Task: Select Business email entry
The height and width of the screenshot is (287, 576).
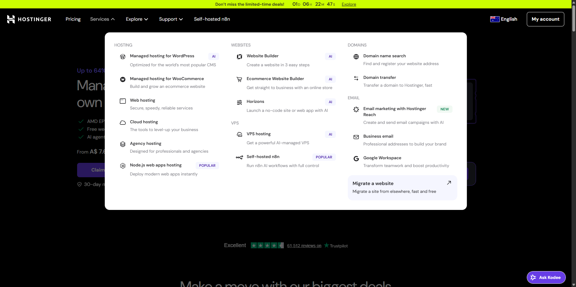Action: [x=403, y=140]
